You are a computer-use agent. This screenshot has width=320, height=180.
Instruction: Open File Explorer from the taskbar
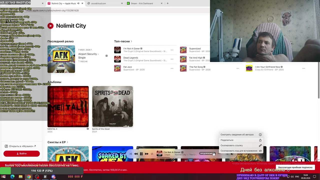coord(20,177)
